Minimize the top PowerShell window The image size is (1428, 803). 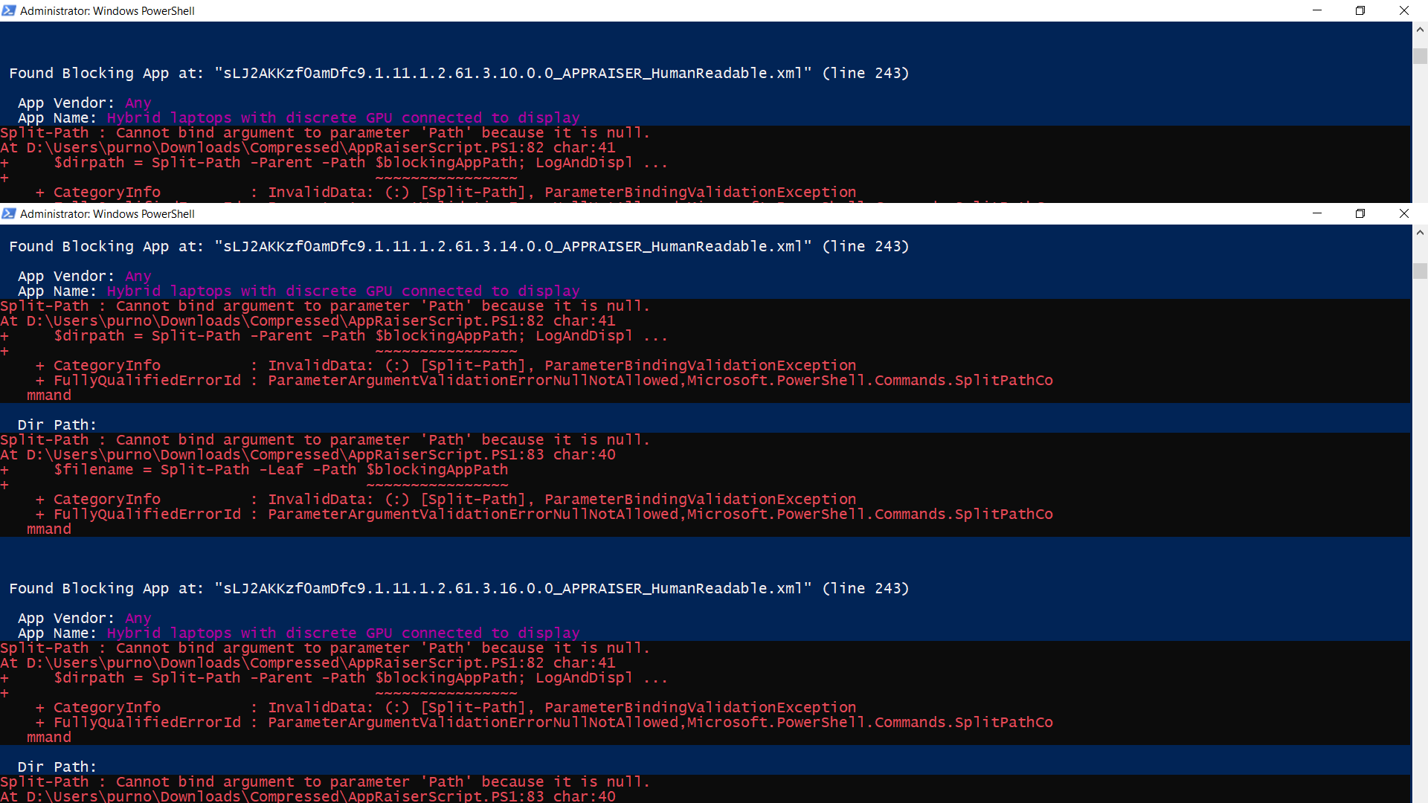[1317, 10]
